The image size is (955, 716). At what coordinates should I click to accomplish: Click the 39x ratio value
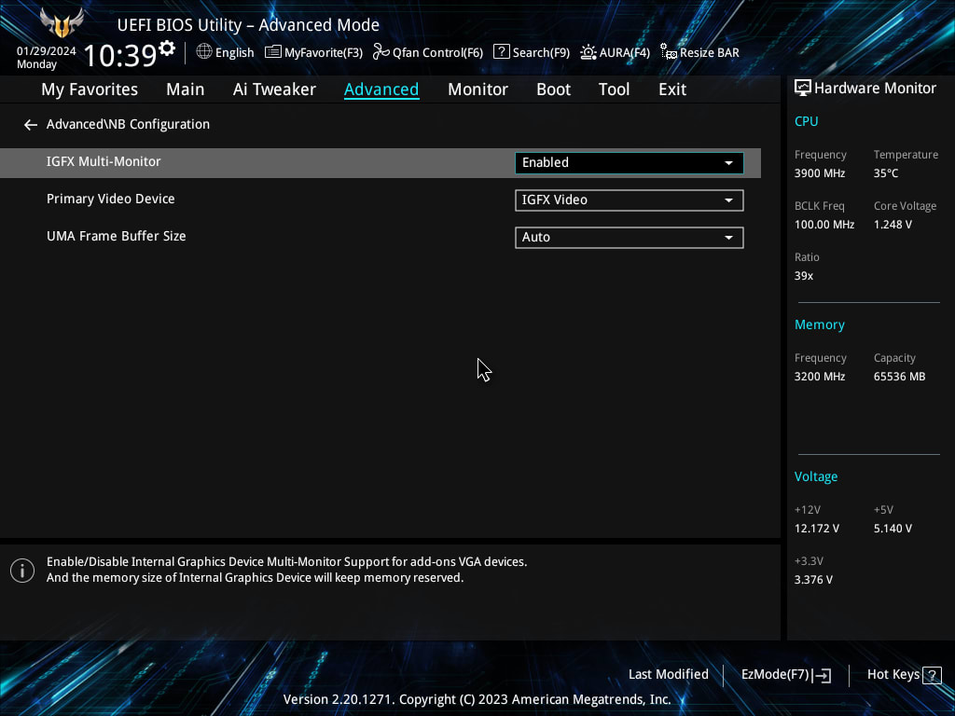(803, 276)
